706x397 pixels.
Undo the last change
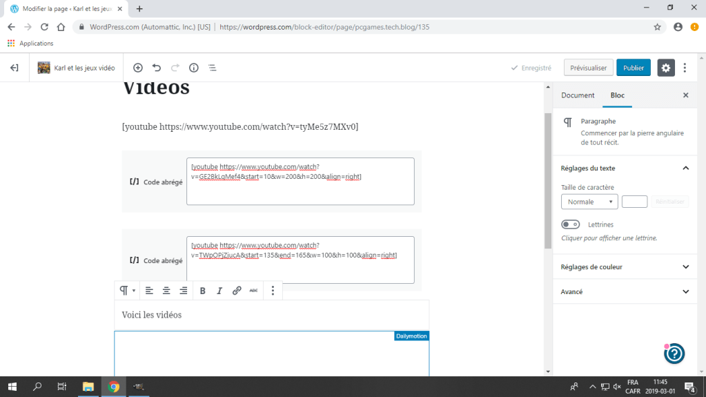(x=157, y=68)
